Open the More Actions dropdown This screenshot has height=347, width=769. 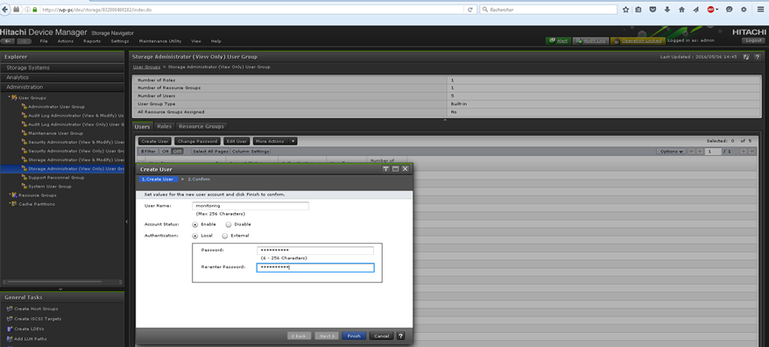coord(275,141)
